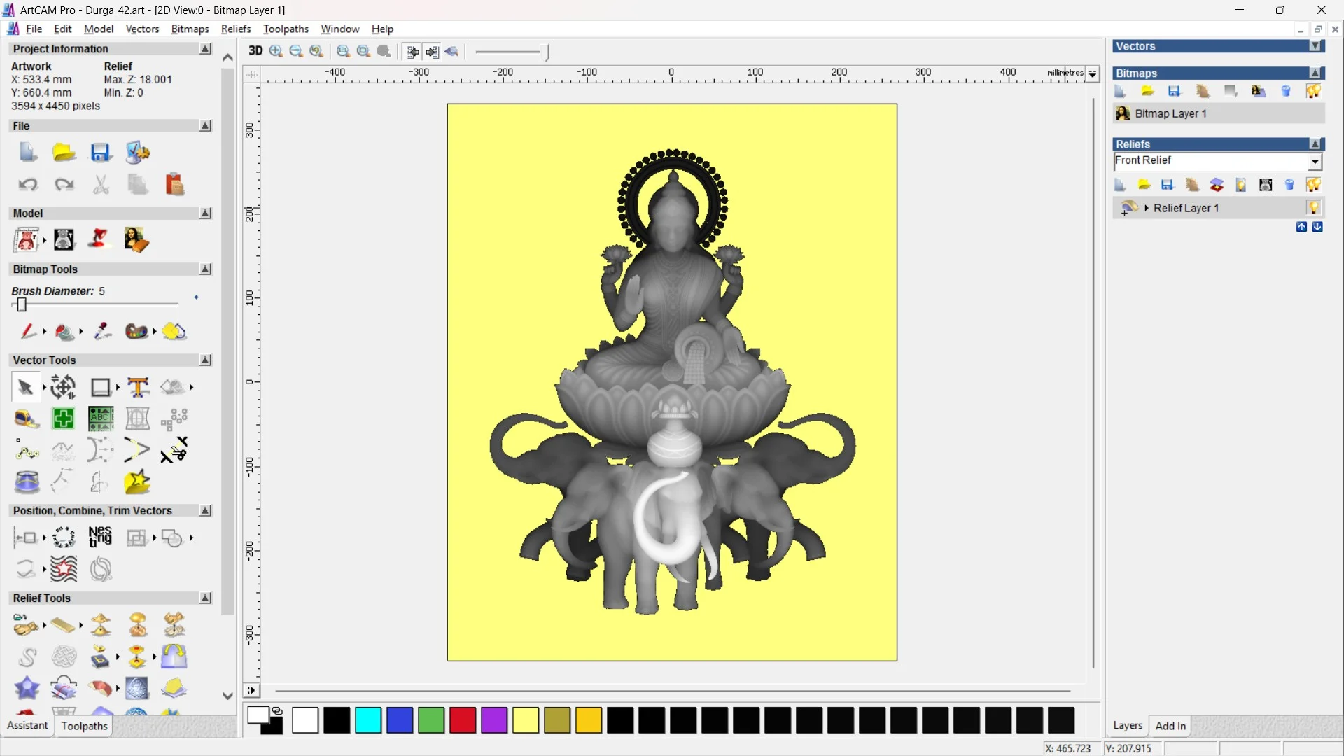Screen dimensions: 1344x756
Task: Open the Toolpaths menu
Action: tap(286, 29)
